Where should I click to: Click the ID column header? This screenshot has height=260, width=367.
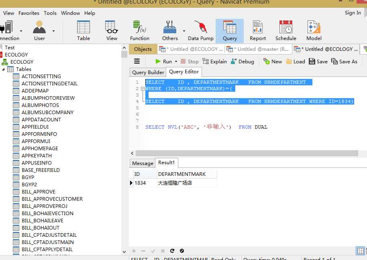(145, 174)
